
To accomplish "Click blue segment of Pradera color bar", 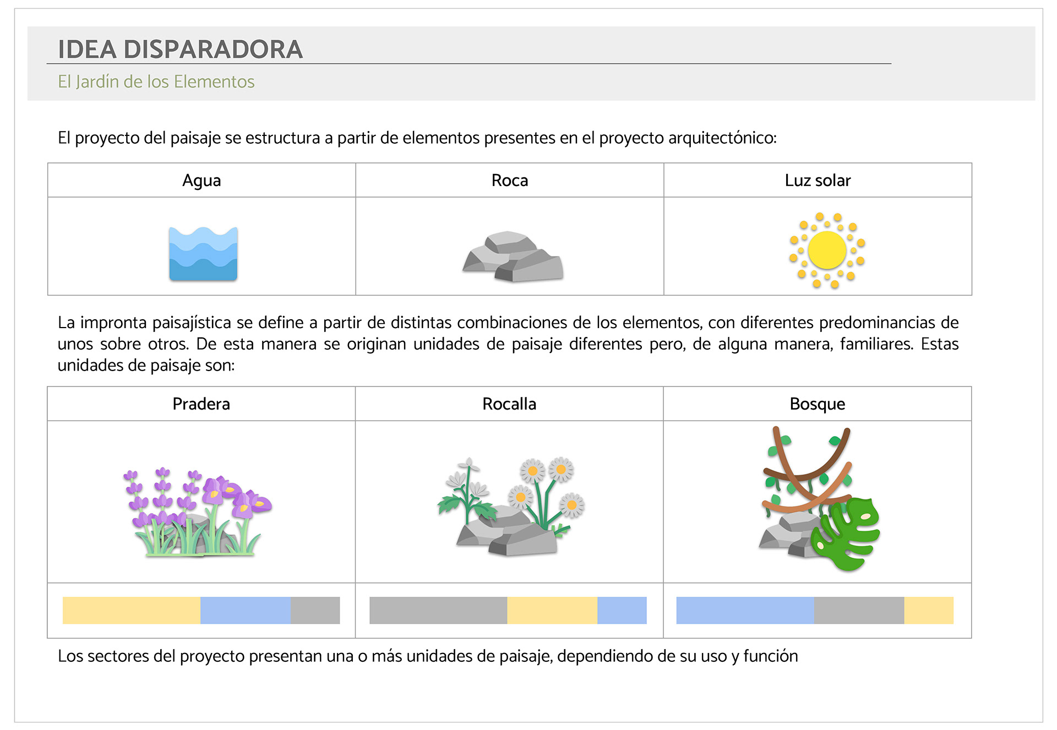I will (245, 611).
